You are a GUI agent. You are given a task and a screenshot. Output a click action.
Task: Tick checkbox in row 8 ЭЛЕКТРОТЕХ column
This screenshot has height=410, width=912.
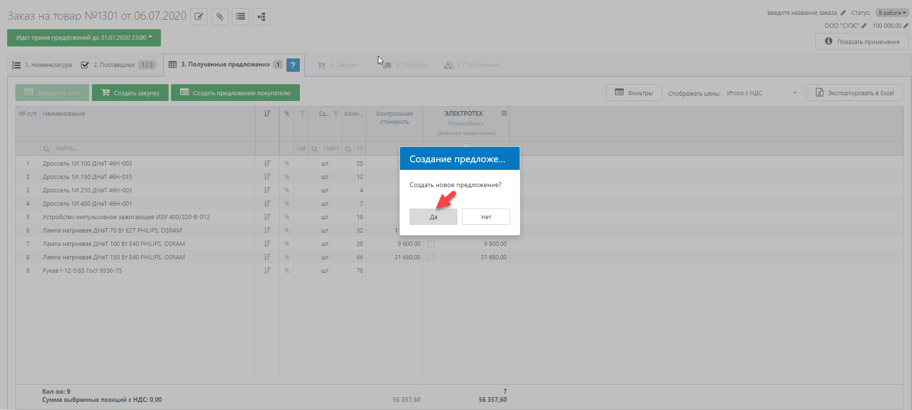point(431,257)
